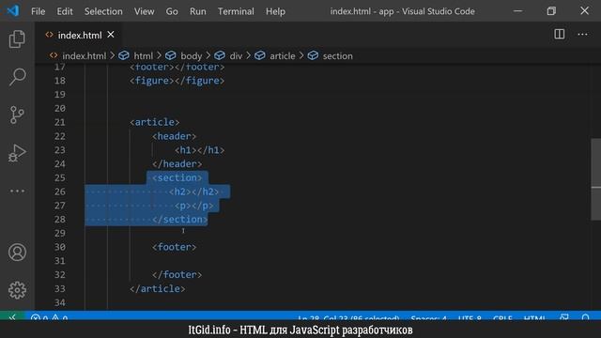Open the Edit menu
601x338 pixels.
click(x=65, y=11)
